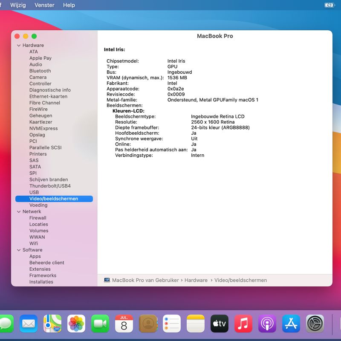This screenshot has height=341, width=341.
Task: Open Diagnostische info section
Action: 50,90
